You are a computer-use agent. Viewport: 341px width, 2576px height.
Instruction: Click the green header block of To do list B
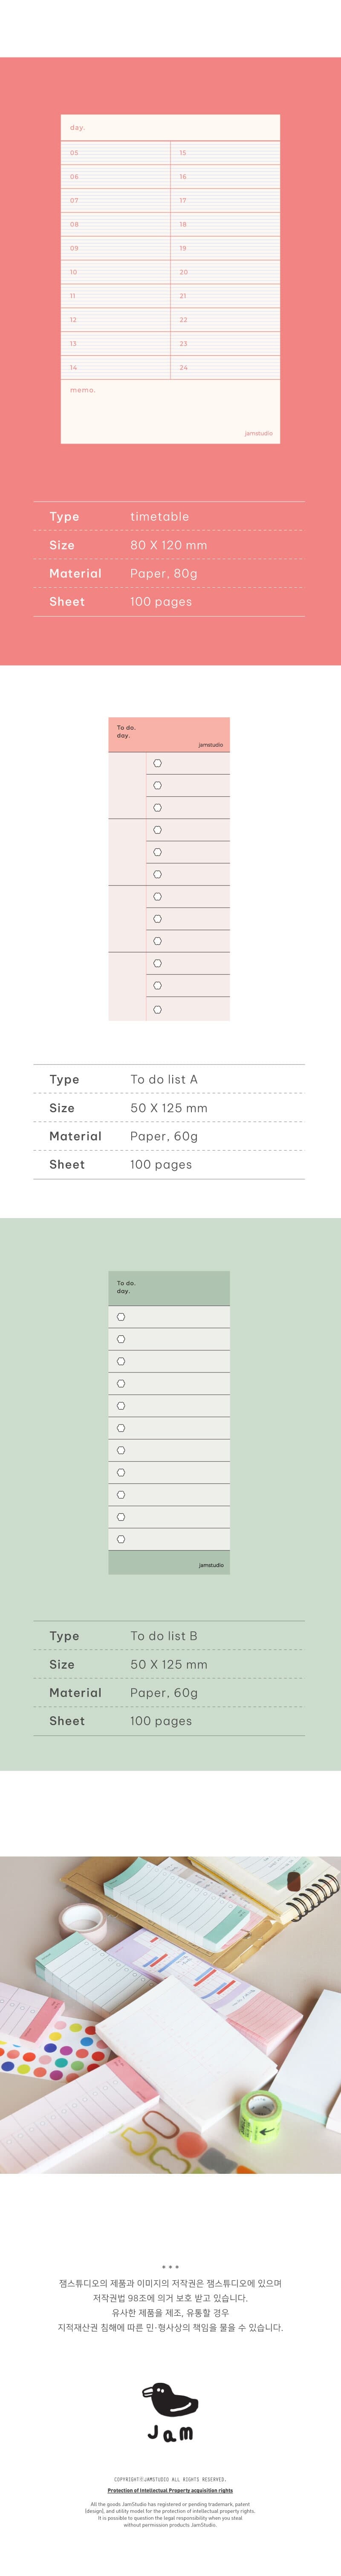point(169,1288)
